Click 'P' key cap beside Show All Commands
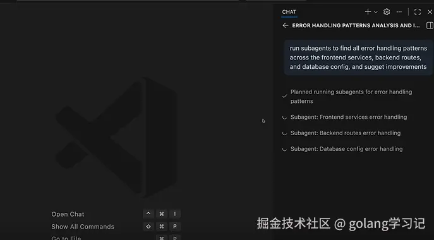 [174, 227]
